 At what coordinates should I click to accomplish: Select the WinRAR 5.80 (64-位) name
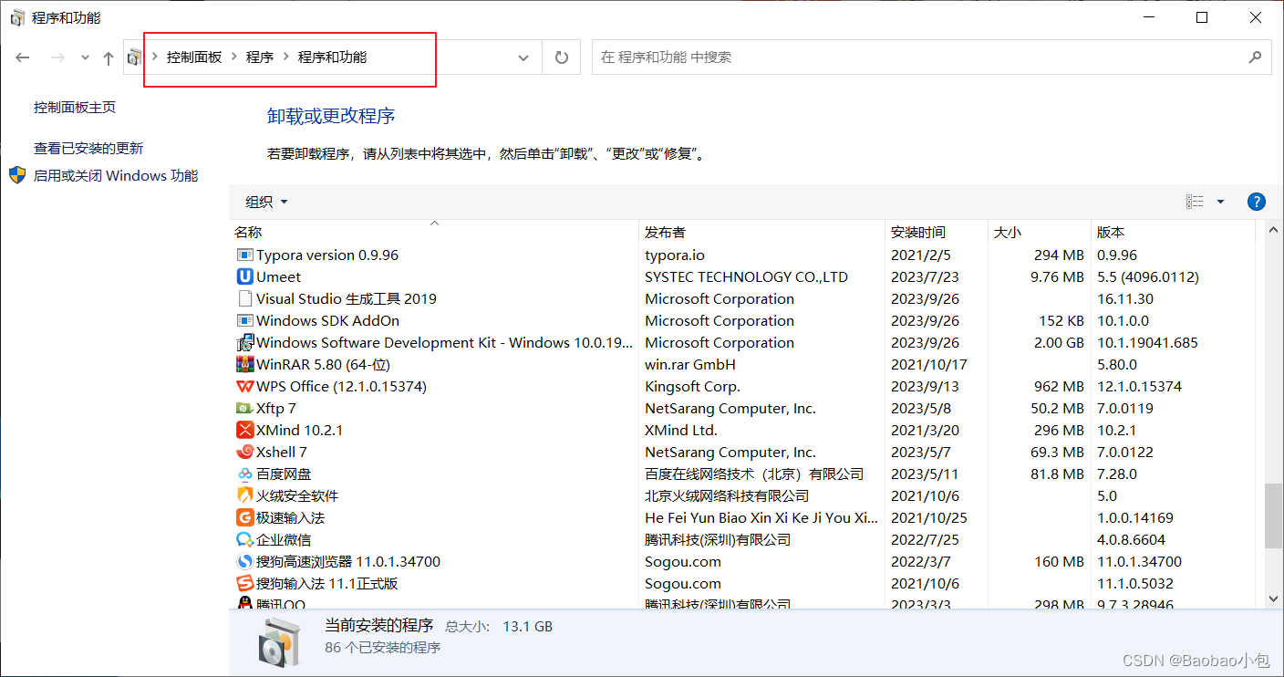click(x=324, y=365)
